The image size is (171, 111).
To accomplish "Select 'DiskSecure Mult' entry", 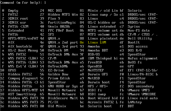I will (x=63, y=98).
